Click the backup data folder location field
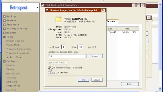This screenshot has height=92, width=163. pos(67,56)
